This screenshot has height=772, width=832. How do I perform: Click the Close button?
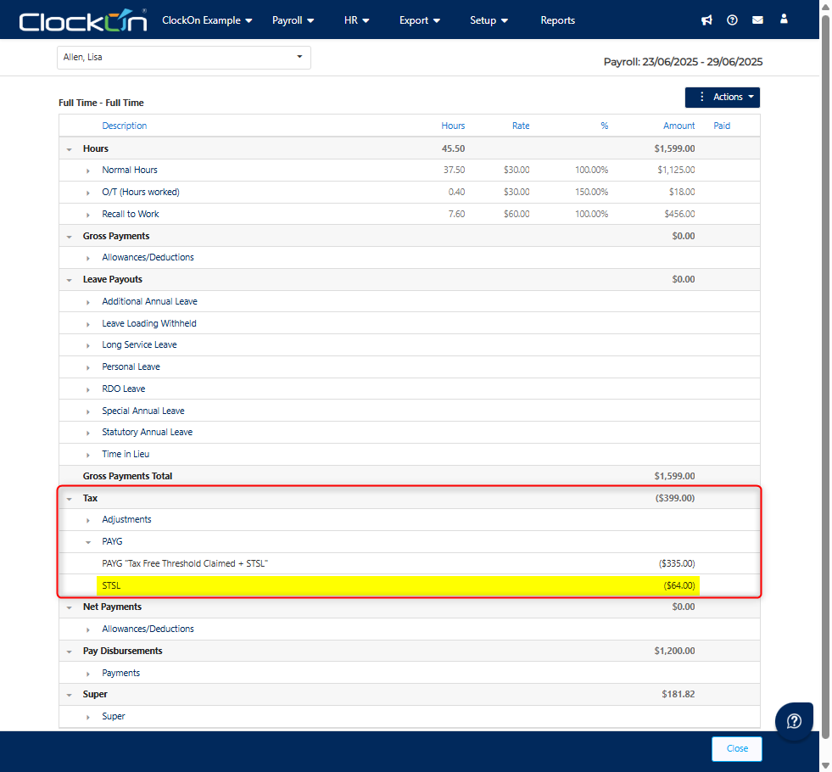736,749
